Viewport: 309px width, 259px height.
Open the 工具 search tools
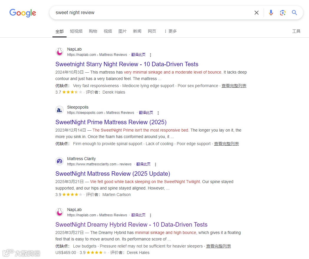point(296,31)
